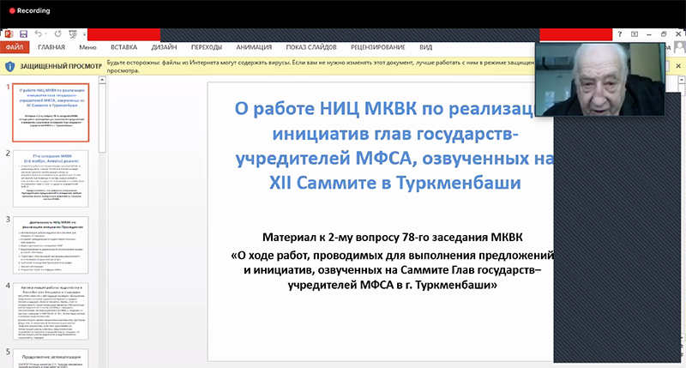Click the Protected View shield icon
Screen dimensions: 686x368
click(9, 65)
